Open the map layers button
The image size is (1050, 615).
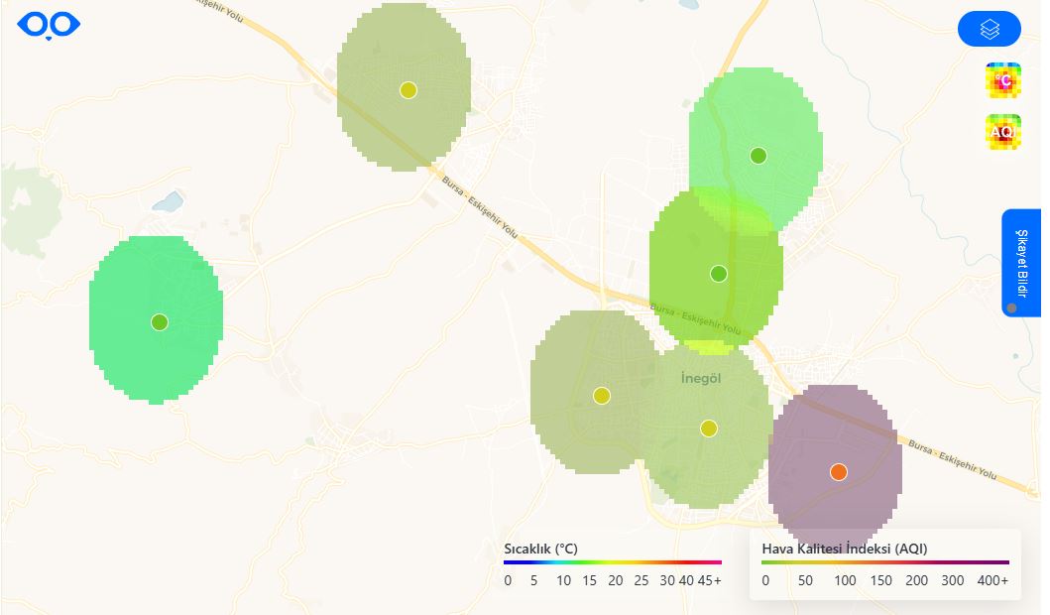pyautogui.click(x=989, y=30)
